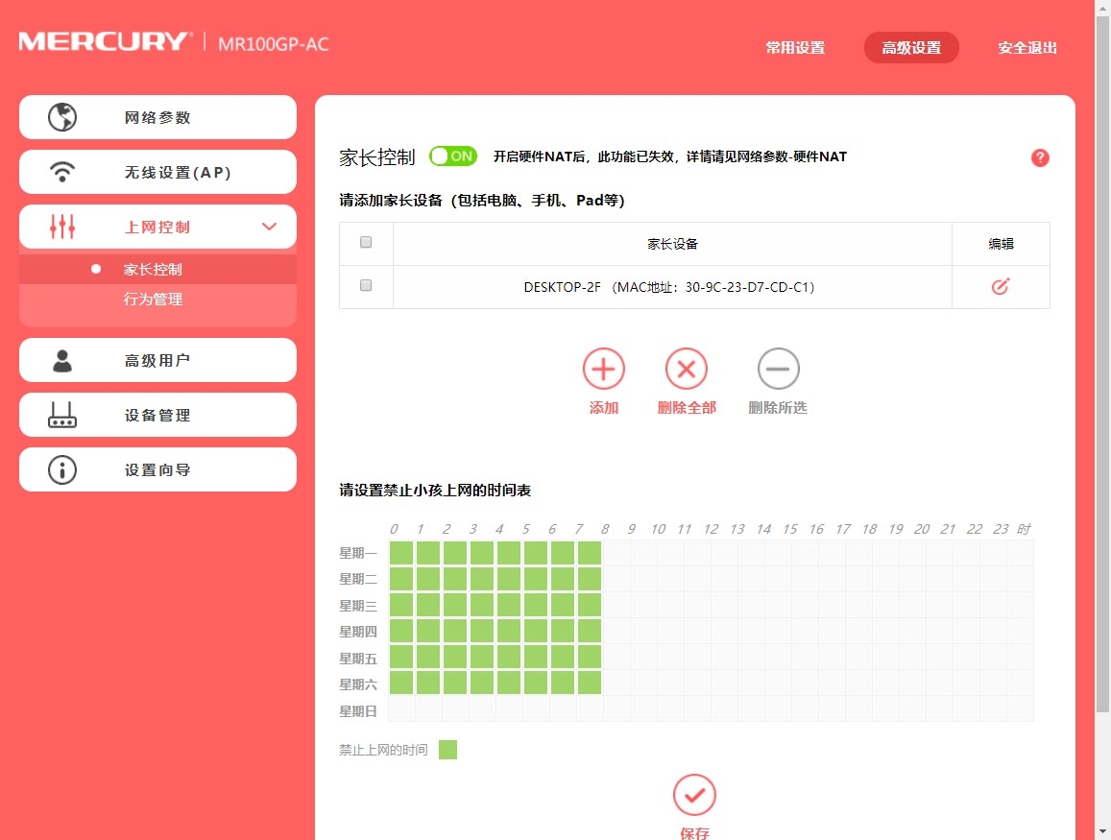The width and height of the screenshot is (1111, 840).
Task: Edit DESKTOP-2F device with pencil icon
Action: point(1000,287)
